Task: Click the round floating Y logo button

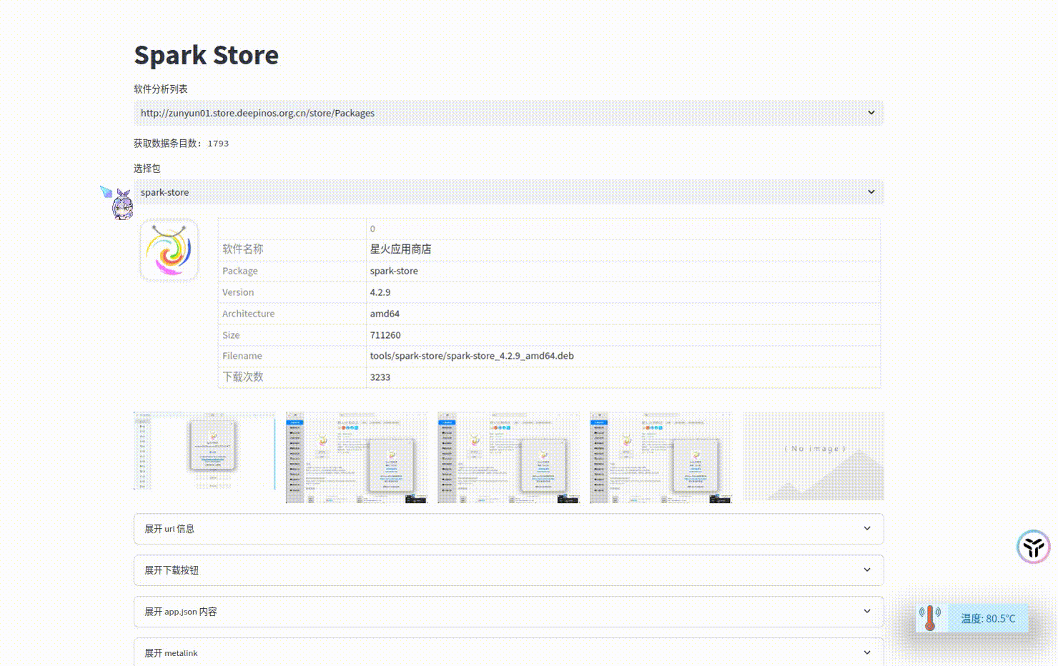Action: tap(1034, 547)
